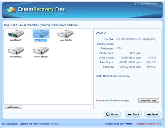Maximize the EassosRecovery window
Viewport: 165px width, 128px height.
pos(148,4)
